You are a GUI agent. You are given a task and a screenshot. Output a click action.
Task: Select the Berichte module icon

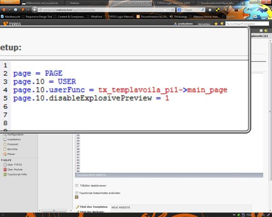tap(4, 149)
